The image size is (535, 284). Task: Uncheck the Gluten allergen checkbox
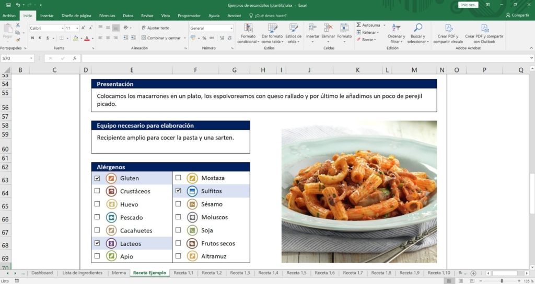pyautogui.click(x=97, y=178)
